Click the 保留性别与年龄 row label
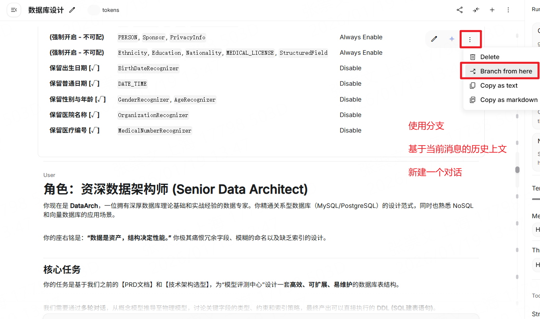Image resolution: width=540 pixels, height=319 pixels. click(77, 100)
